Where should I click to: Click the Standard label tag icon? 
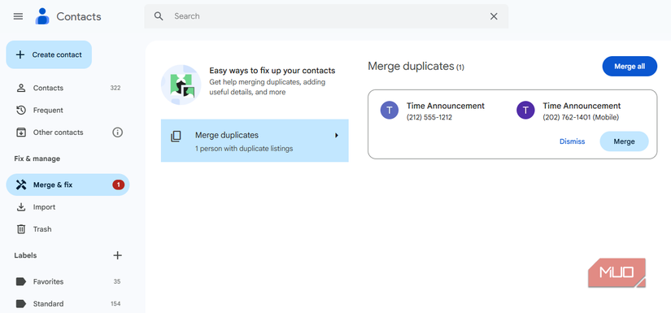21,304
